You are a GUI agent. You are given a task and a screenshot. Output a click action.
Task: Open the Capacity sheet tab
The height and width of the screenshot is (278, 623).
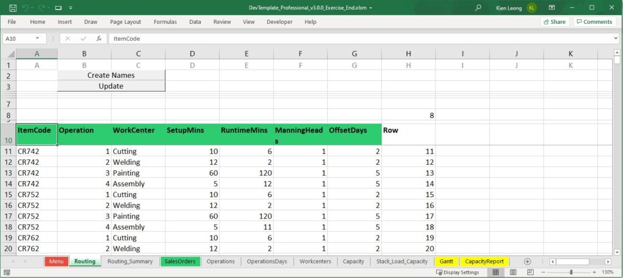point(353,262)
